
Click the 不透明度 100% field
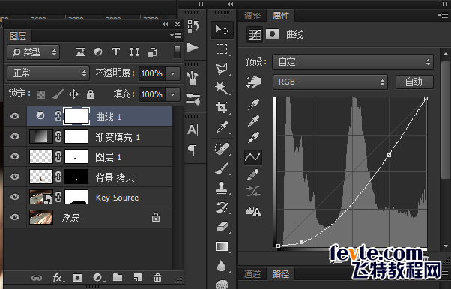[151, 73]
